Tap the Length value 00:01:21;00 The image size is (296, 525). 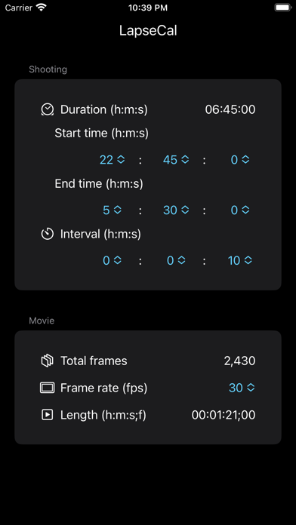(x=224, y=415)
